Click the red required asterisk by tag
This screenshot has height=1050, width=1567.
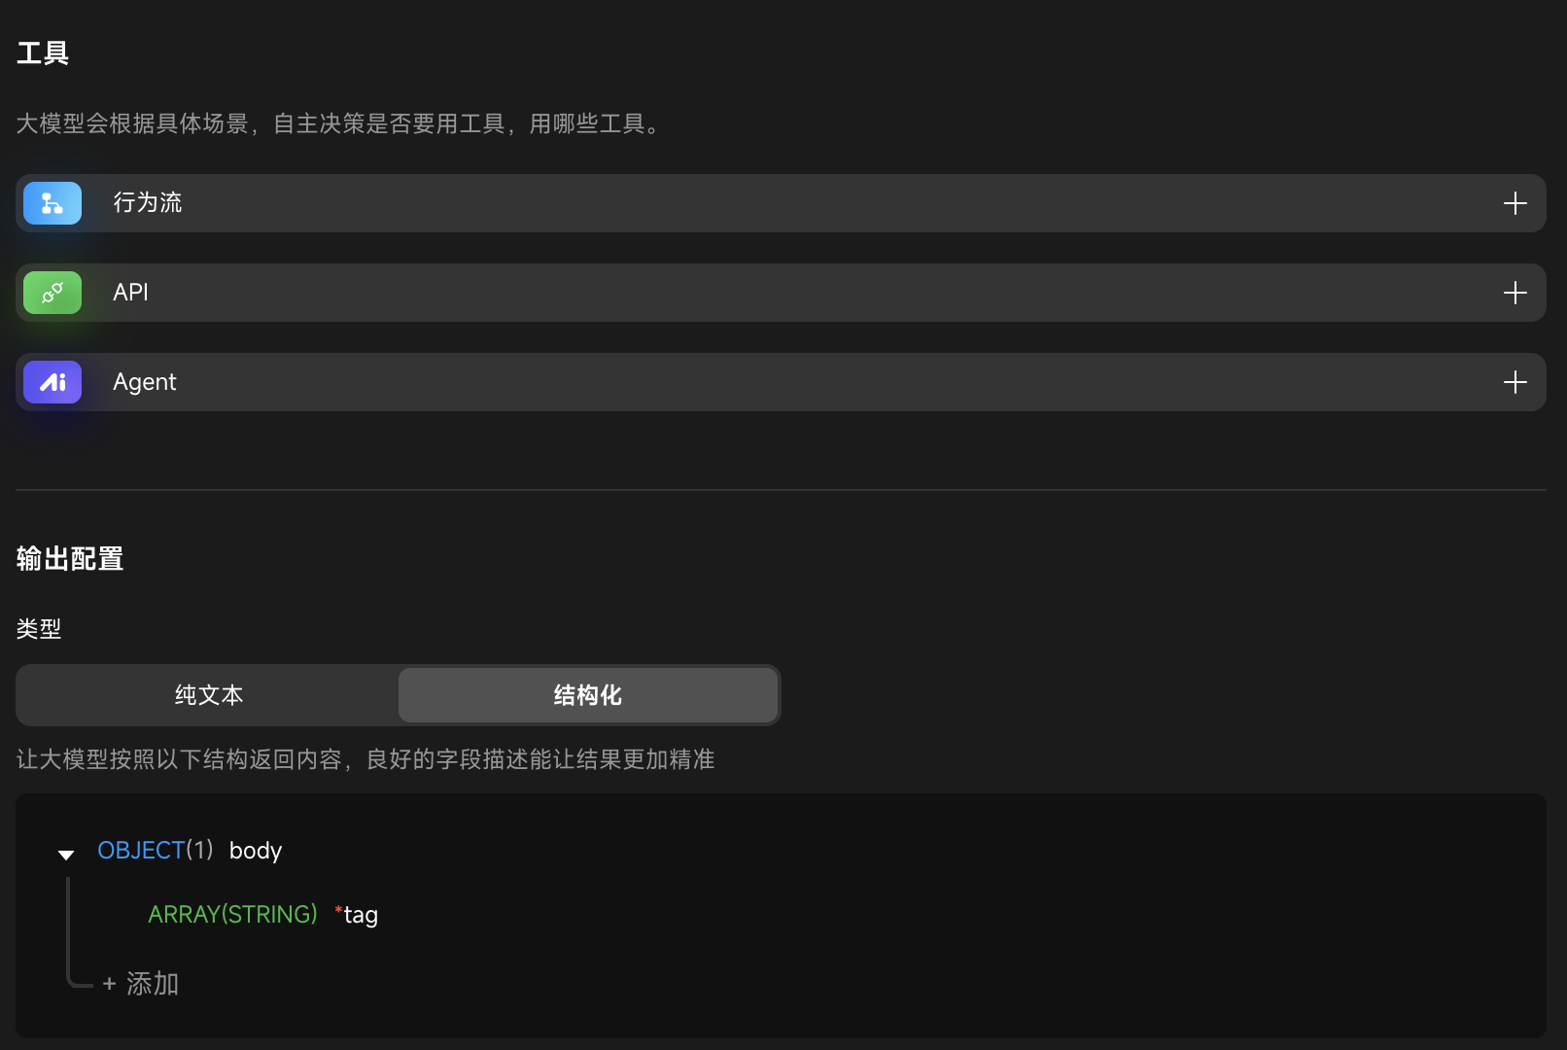coord(338,911)
